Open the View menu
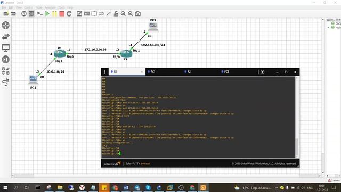Image resolution: width=341 pixels, height=192 pixels. (x=19, y=7)
